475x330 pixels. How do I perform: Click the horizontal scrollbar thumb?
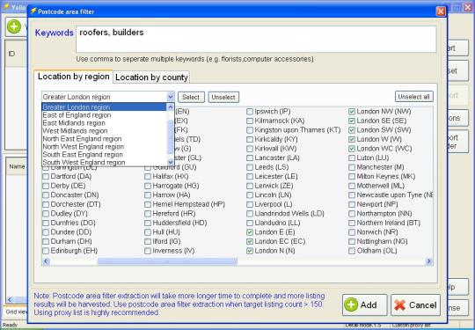(167, 261)
